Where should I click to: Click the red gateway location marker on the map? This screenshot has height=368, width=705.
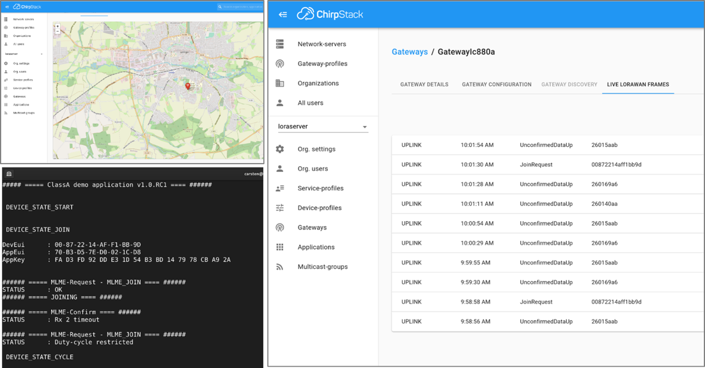click(x=188, y=86)
